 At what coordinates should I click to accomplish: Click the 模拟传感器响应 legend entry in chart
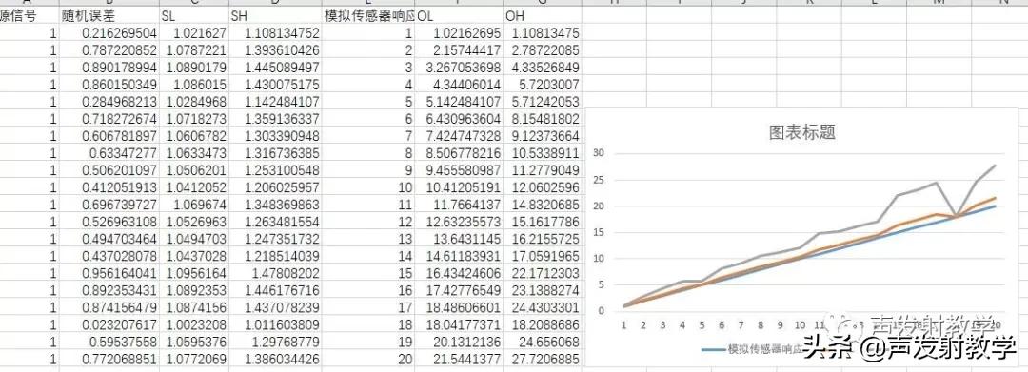(753, 350)
